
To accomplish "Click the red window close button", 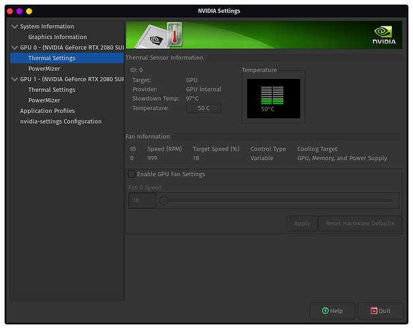I will 10,11.
